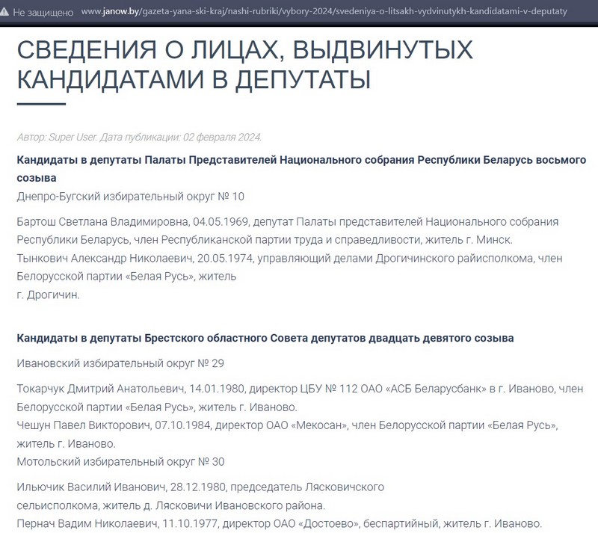This screenshot has width=598, height=533.
Task: Click the bold Брестского областного Совета subheading
Action: [265, 338]
